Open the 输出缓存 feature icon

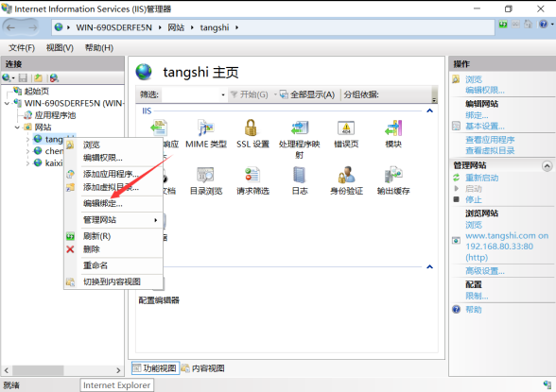pyautogui.click(x=393, y=175)
